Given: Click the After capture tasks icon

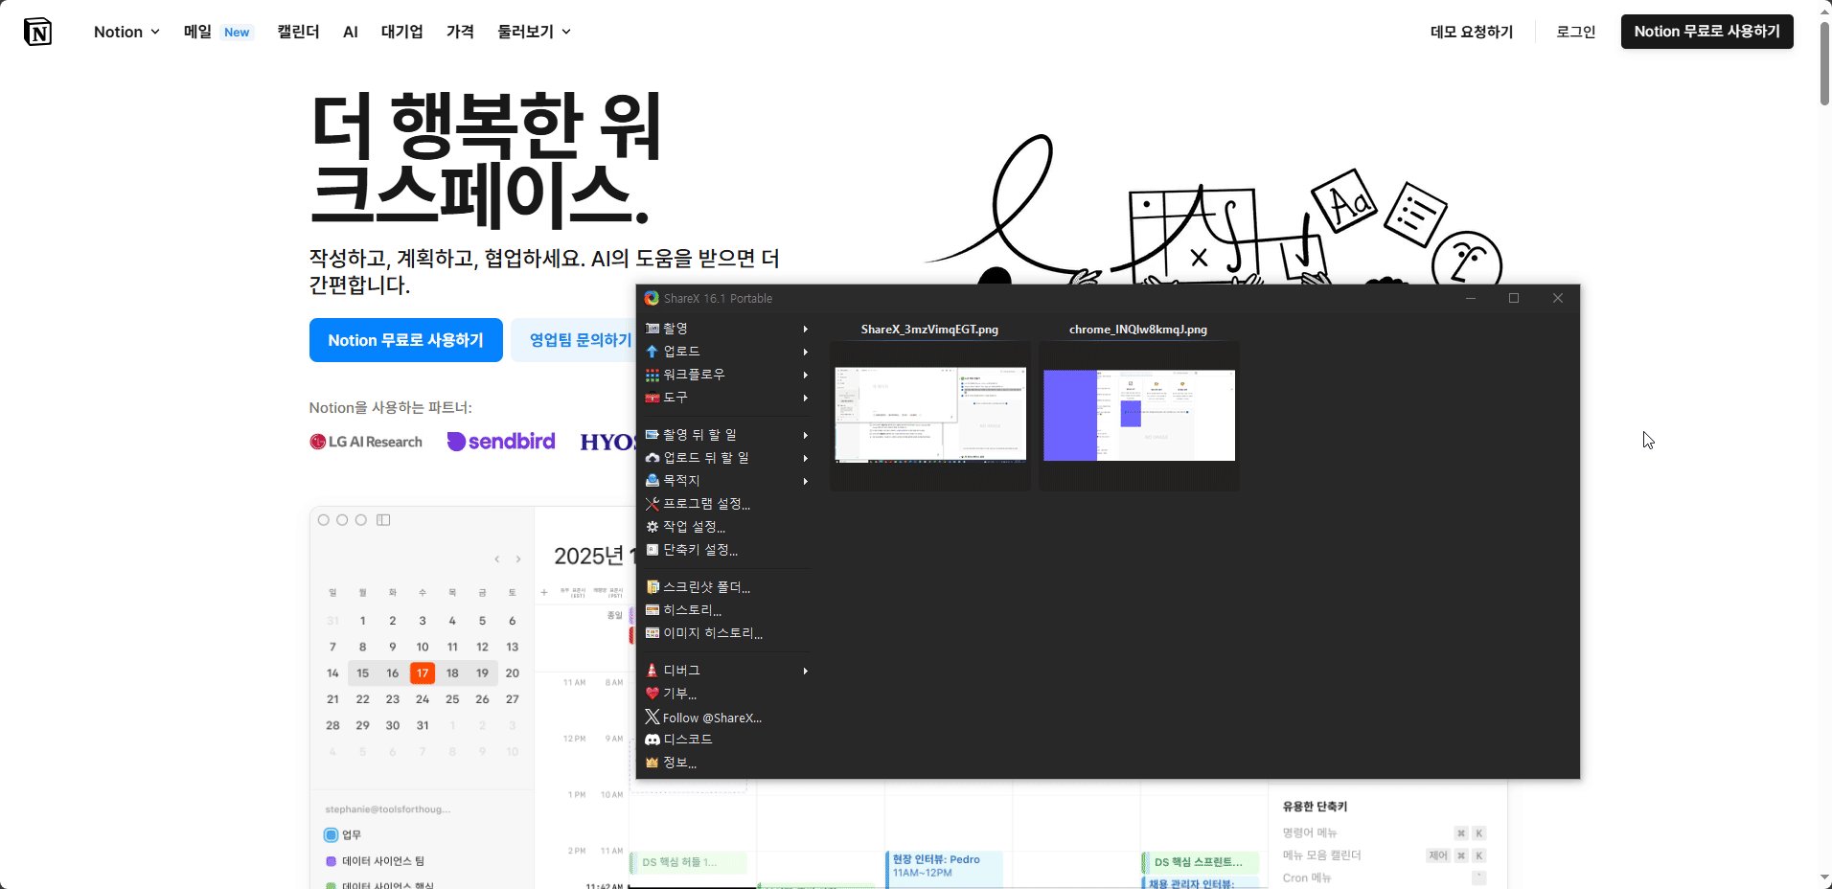Looking at the screenshot, I should click(x=653, y=435).
